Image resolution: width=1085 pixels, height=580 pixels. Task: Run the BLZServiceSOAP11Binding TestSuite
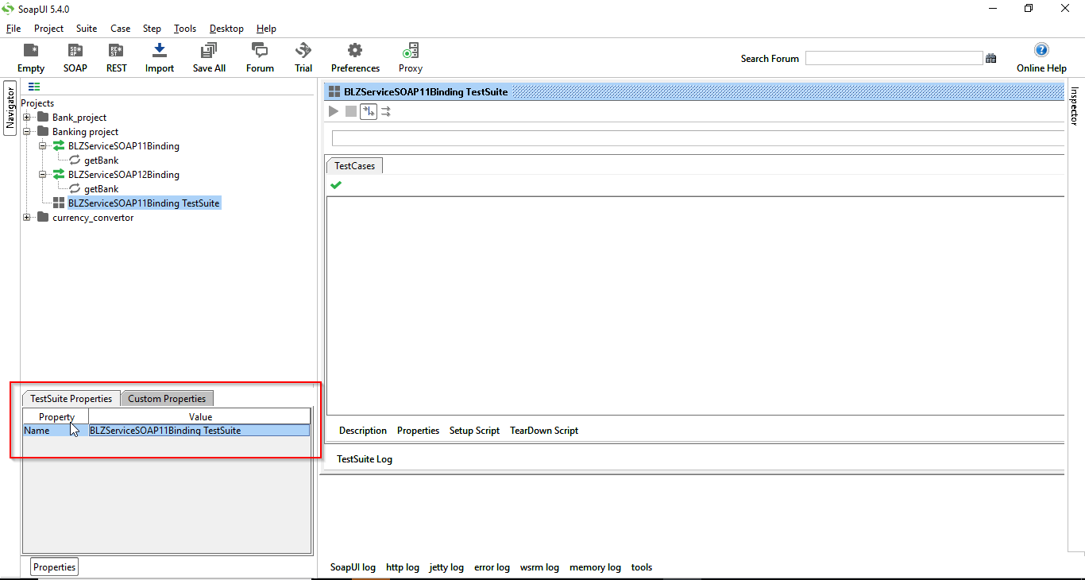pyautogui.click(x=333, y=111)
